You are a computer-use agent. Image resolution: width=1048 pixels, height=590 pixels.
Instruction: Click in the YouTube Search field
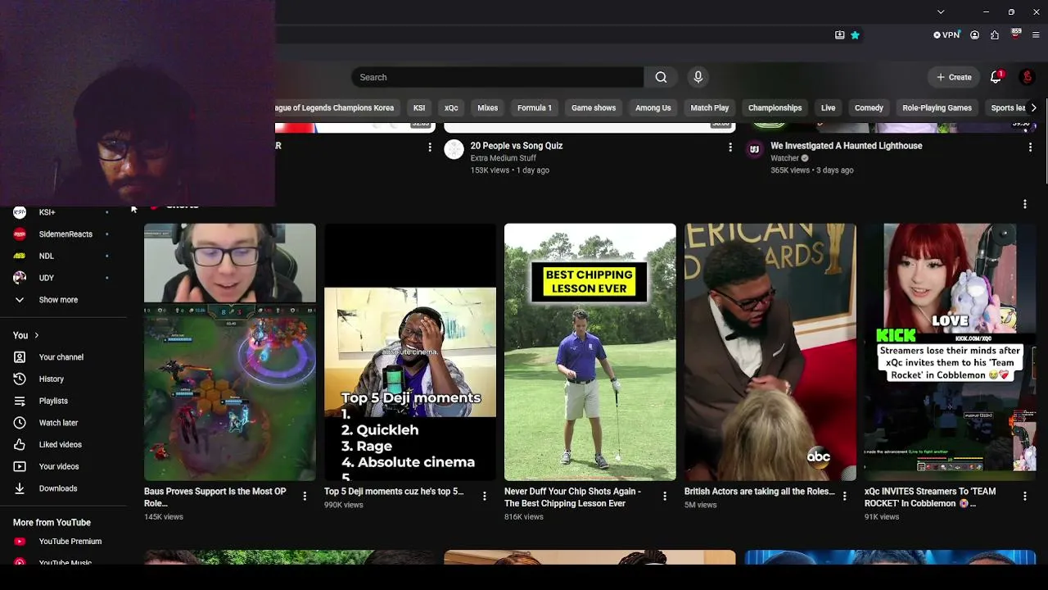coord(498,77)
